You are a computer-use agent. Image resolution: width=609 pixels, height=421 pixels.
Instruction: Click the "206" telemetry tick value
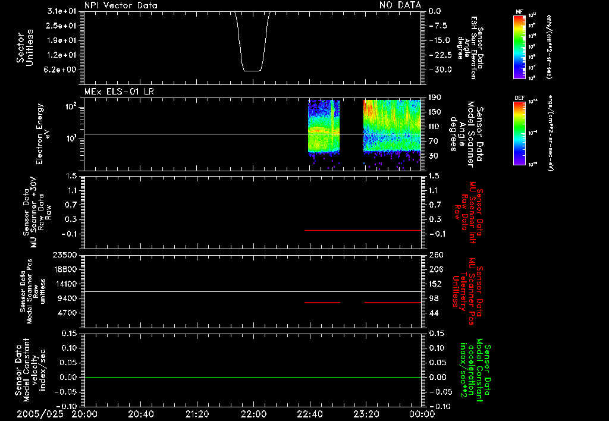click(x=436, y=269)
